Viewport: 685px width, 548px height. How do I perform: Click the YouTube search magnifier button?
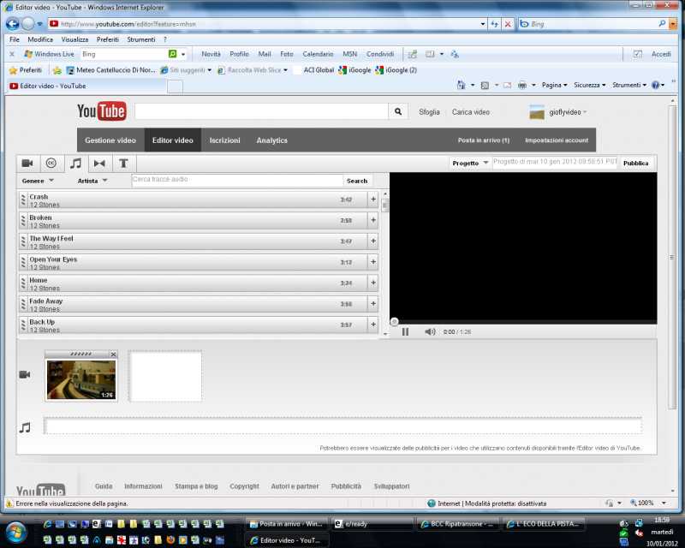[398, 112]
